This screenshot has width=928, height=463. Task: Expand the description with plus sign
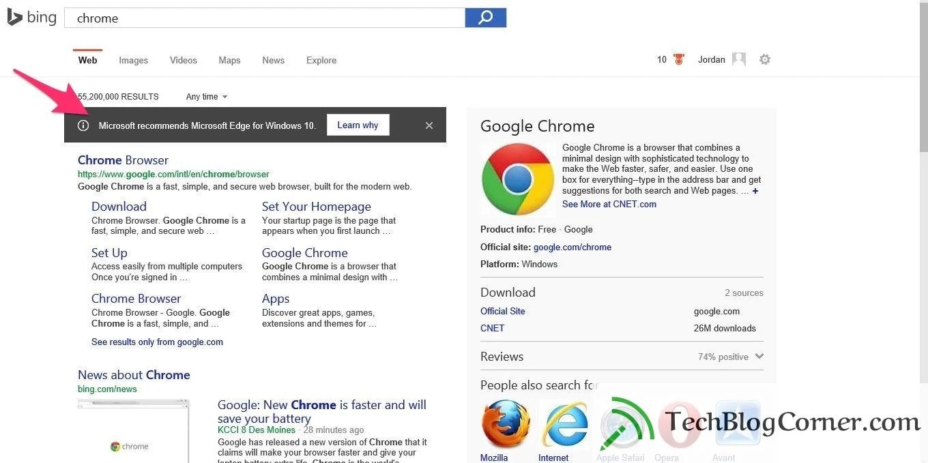755,191
